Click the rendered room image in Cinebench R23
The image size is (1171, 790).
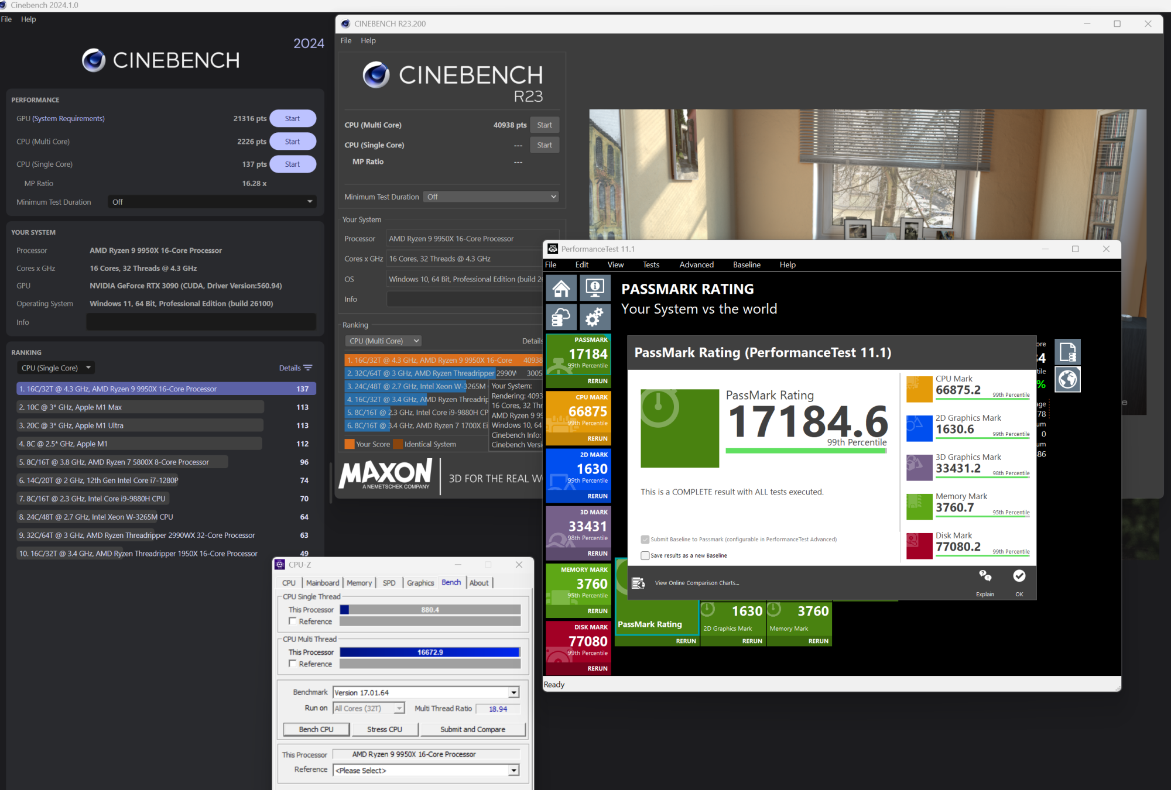(x=868, y=174)
